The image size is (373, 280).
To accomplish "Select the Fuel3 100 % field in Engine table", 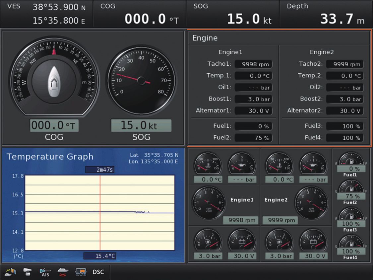I will click(x=345, y=126).
